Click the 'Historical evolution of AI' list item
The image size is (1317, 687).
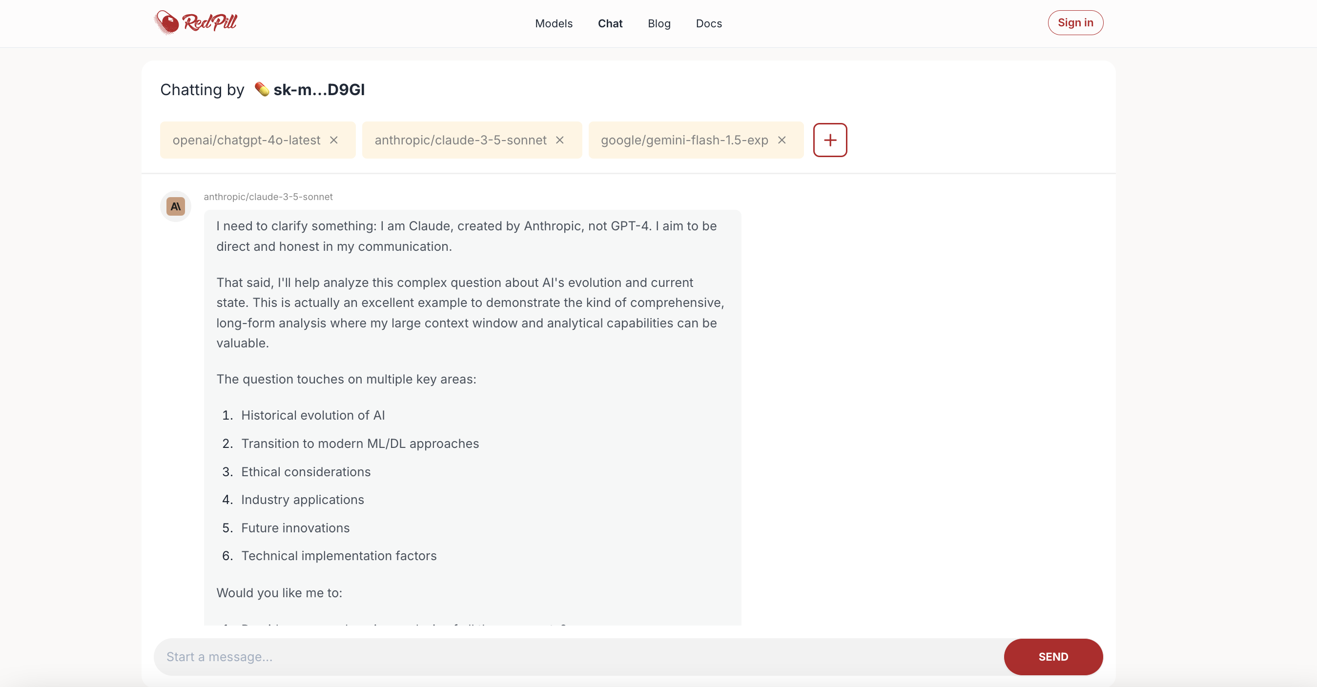coord(313,415)
